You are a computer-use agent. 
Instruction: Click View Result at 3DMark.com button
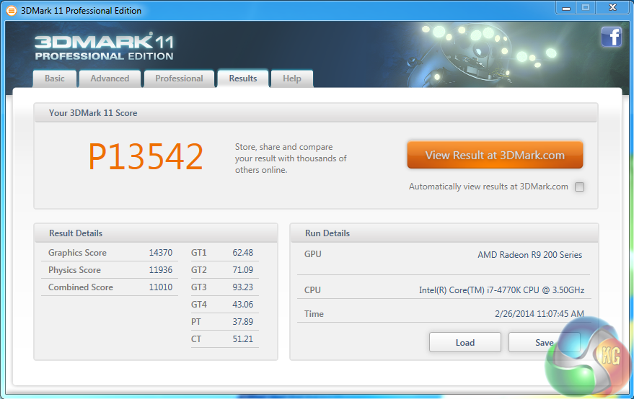pos(495,155)
